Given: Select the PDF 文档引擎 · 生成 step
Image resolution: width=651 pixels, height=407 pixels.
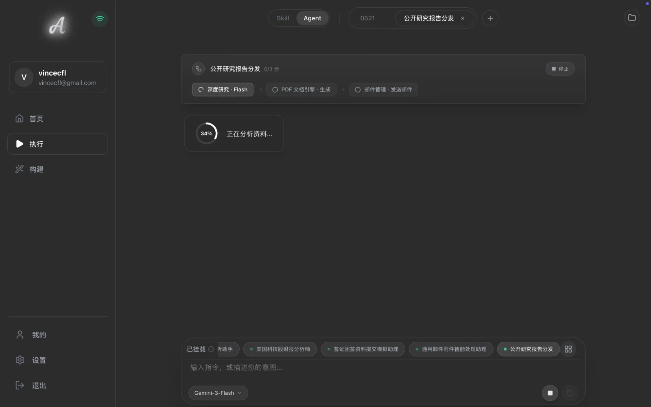Looking at the screenshot, I should pos(301,90).
